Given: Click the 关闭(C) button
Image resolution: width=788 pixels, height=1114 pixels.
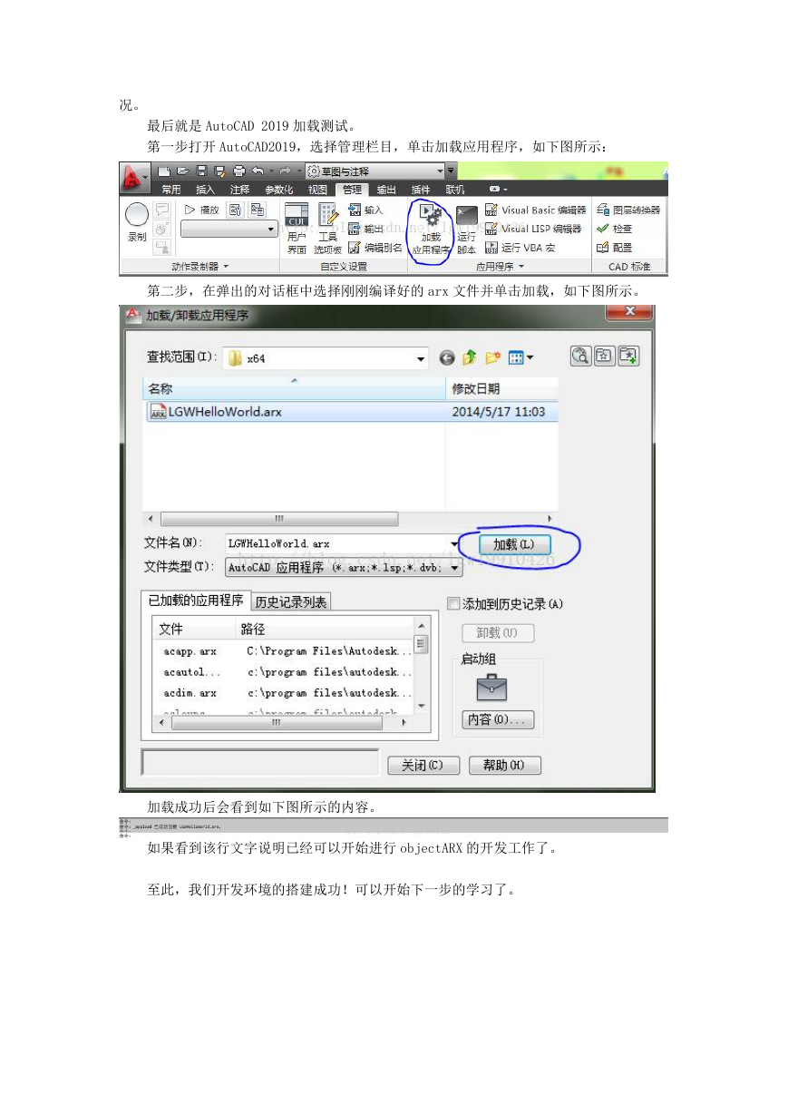Looking at the screenshot, I should 423,765.
